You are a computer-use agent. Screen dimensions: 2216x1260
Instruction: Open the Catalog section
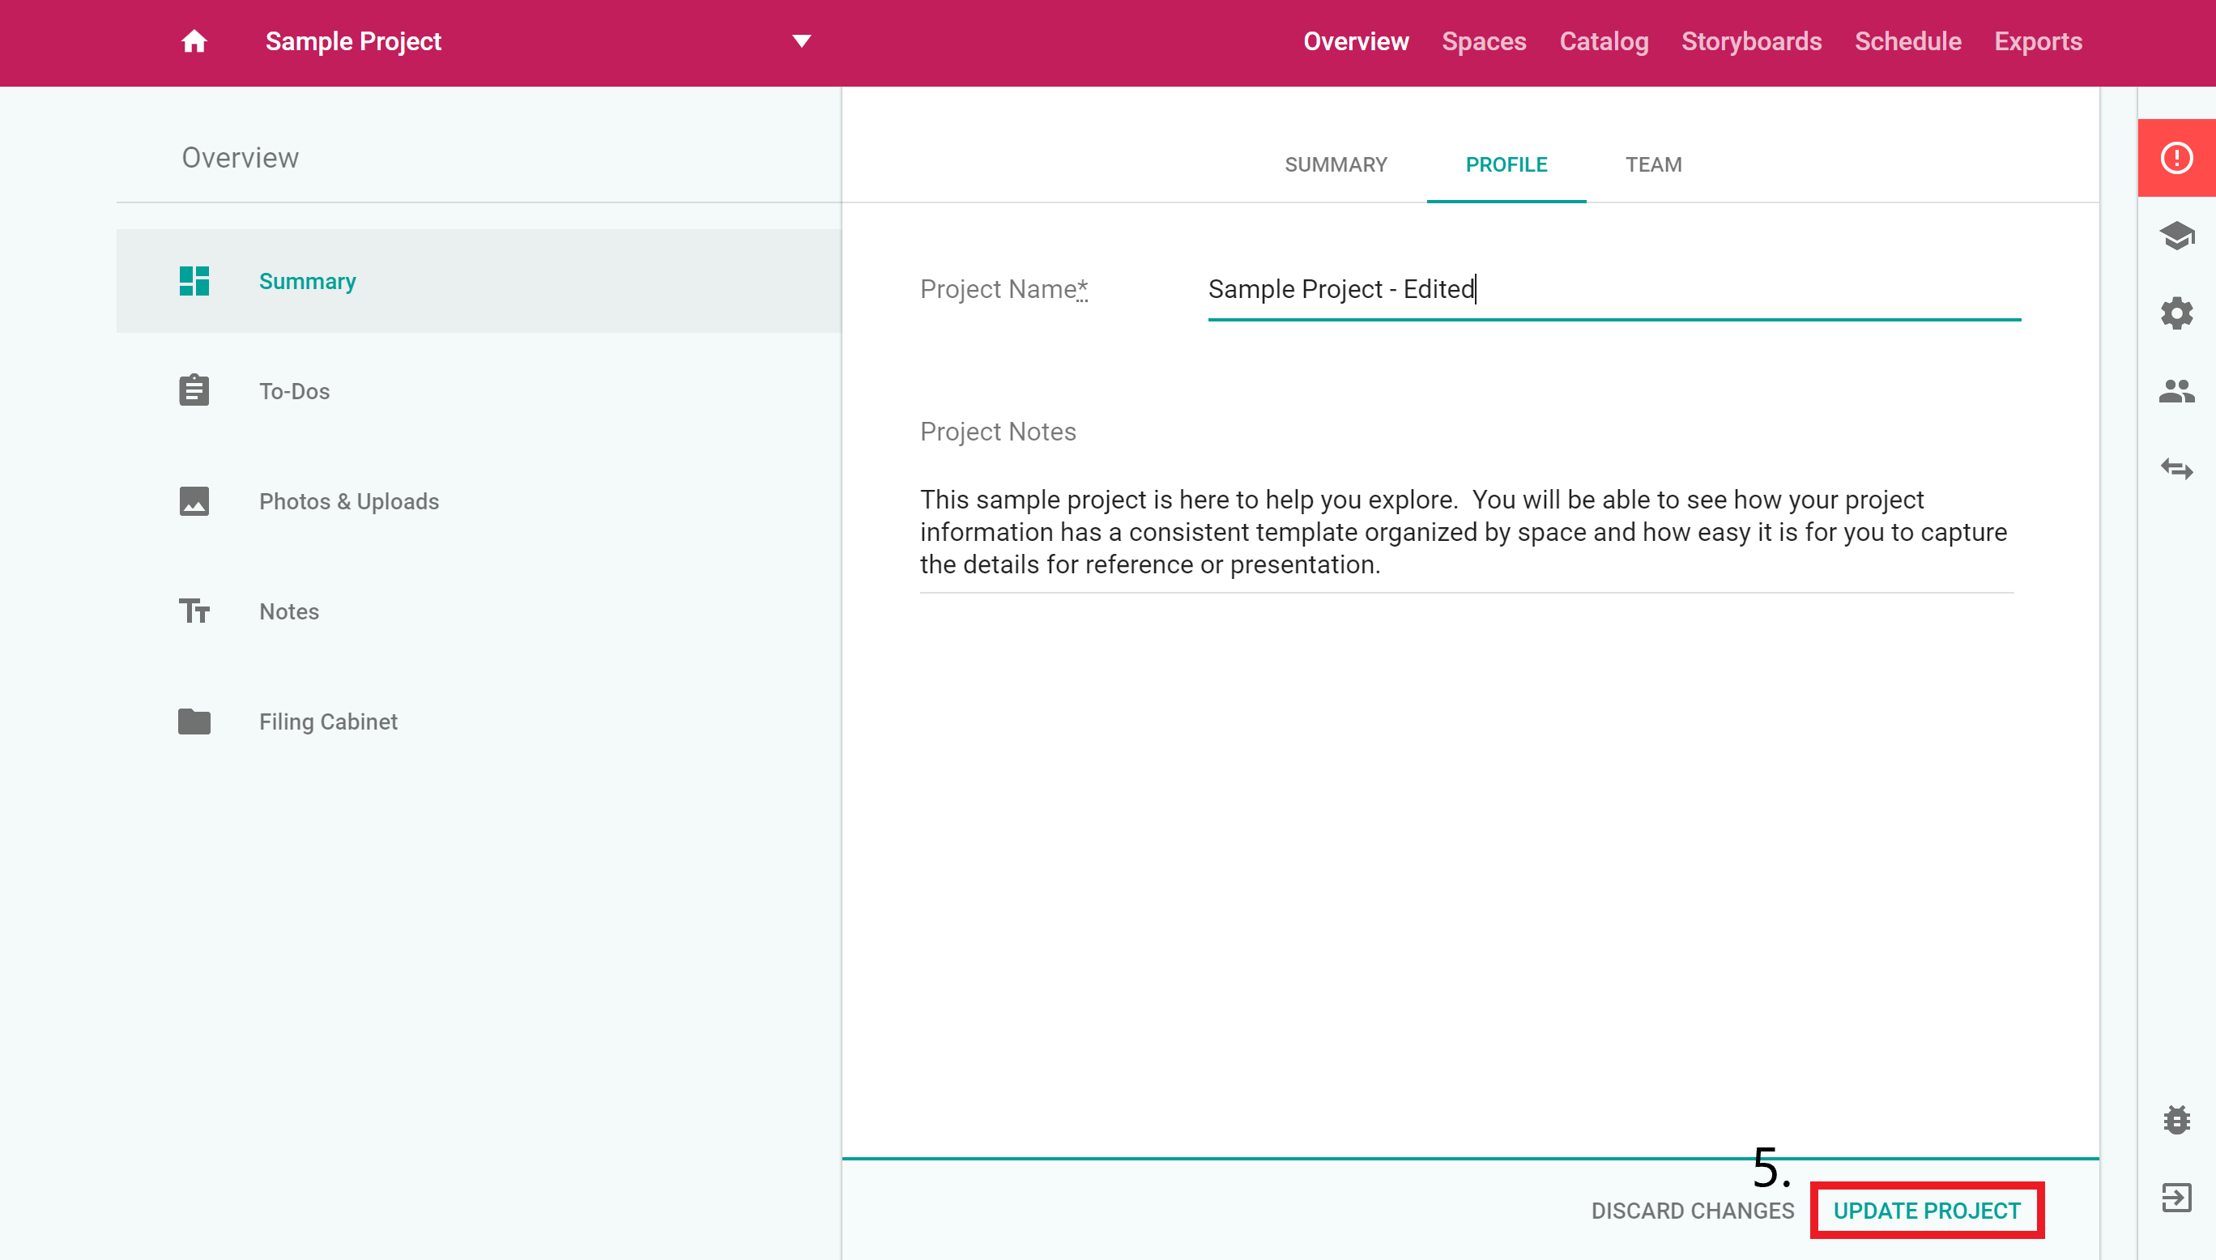point(1604,41)
